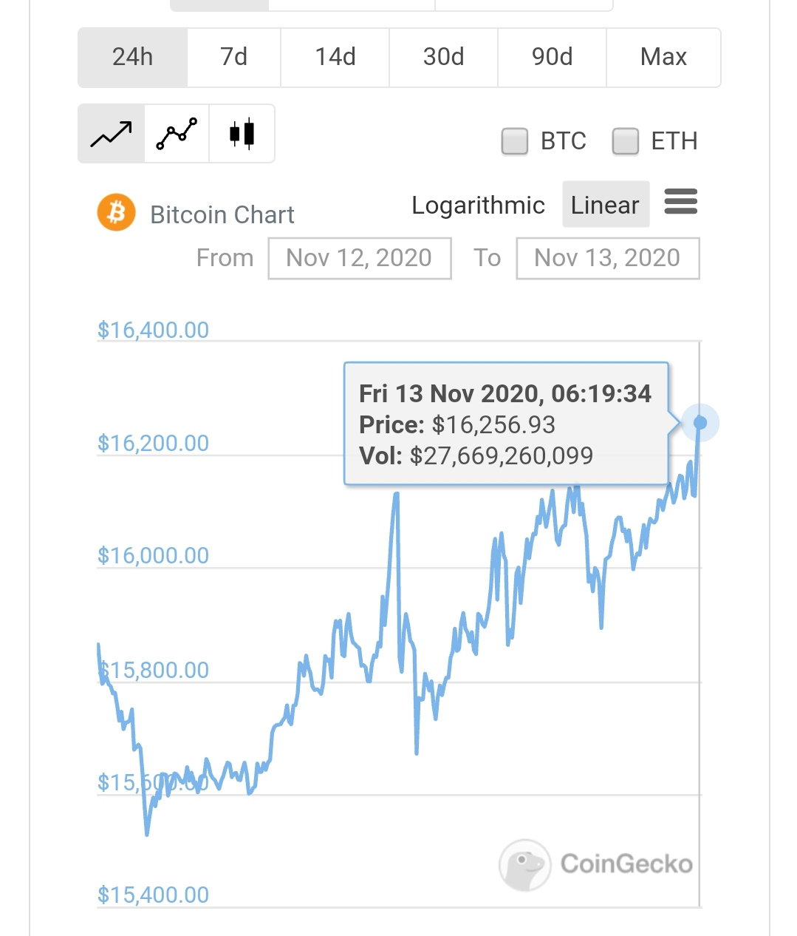Select the Max time range
The image size is (797, 936).
[x=663, y=57]
